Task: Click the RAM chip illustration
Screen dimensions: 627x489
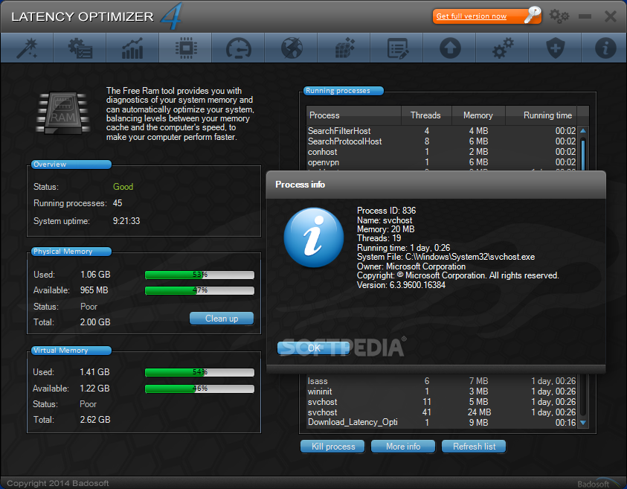Action: click(x=63, y=113)
